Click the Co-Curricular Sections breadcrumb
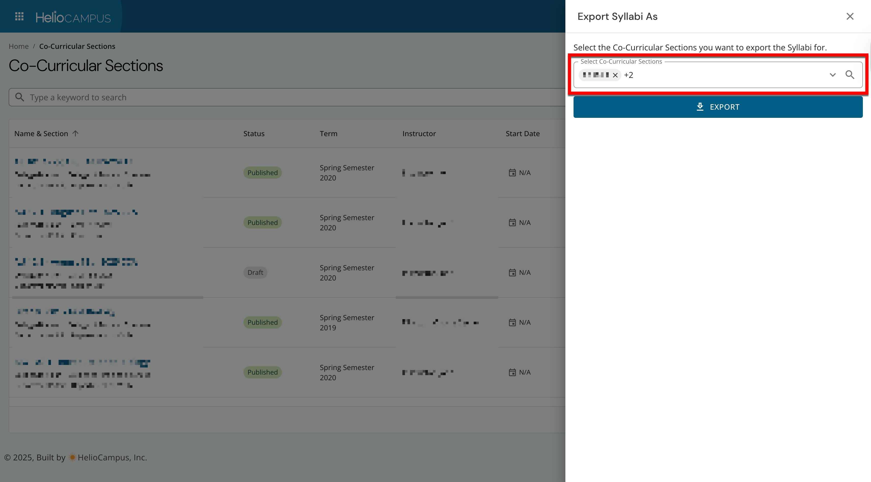Screen dimensions: 871x482 click(77, 46)
